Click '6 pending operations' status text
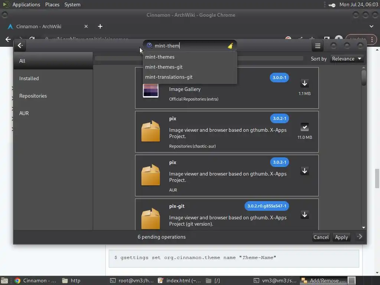Viewport: 380px width, 285px height. coord(162,237)
